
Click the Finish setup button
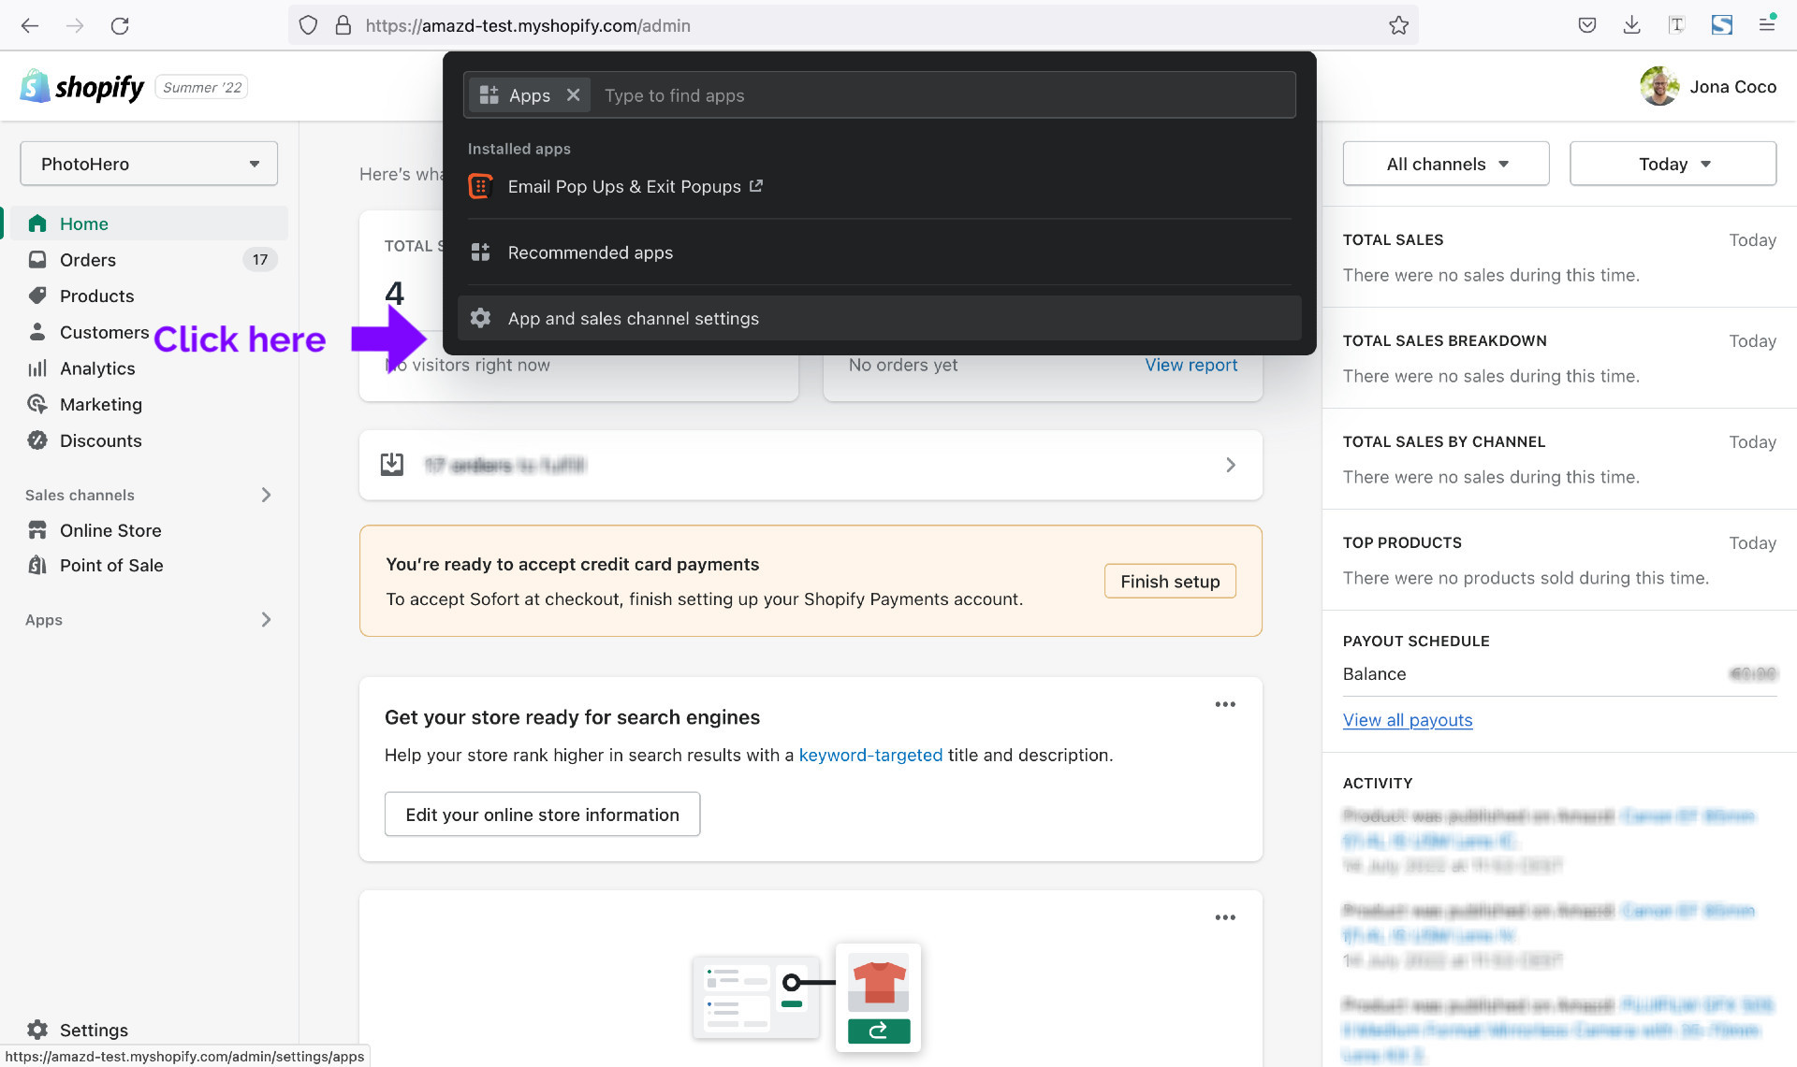[1170, 581]
